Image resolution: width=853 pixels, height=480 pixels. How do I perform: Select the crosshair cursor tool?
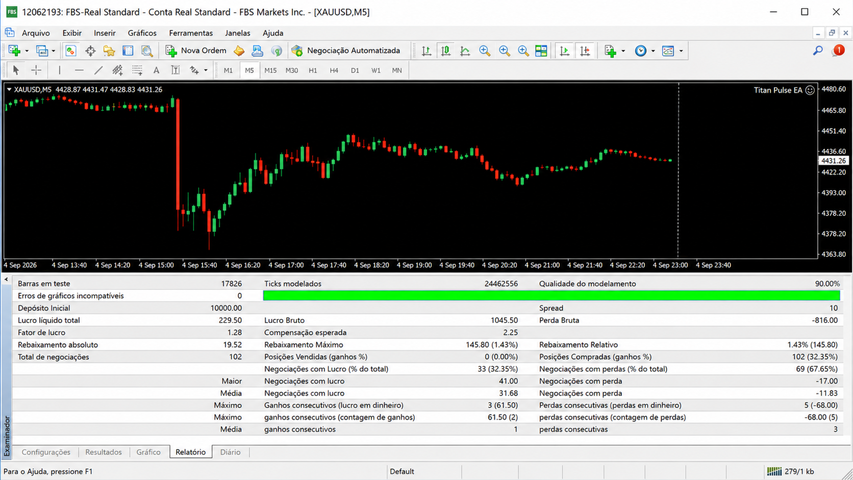coord(36,70)
